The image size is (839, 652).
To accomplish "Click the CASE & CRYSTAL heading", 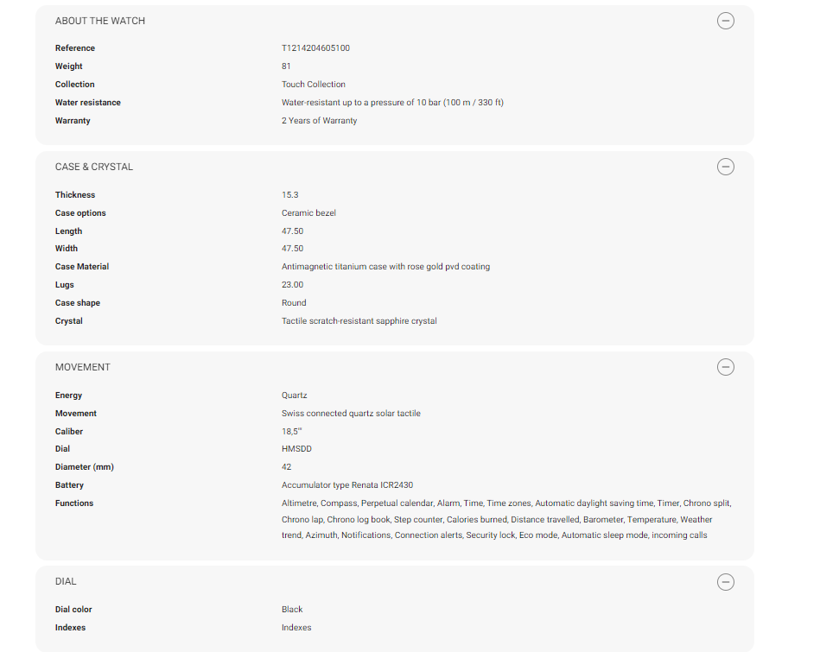I will [94, 167].
